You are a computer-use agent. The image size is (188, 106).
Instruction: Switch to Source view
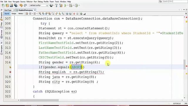coord(7,14)
